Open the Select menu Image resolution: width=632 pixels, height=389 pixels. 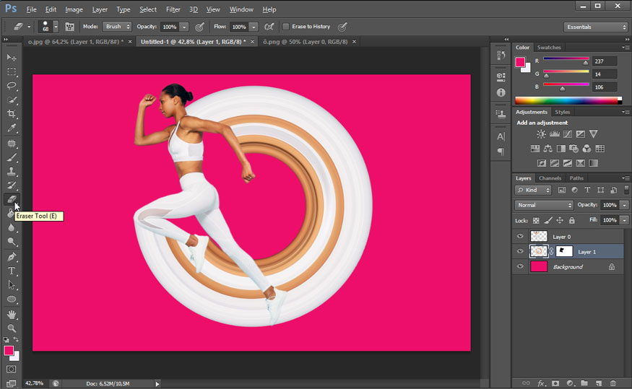point(148,9)
